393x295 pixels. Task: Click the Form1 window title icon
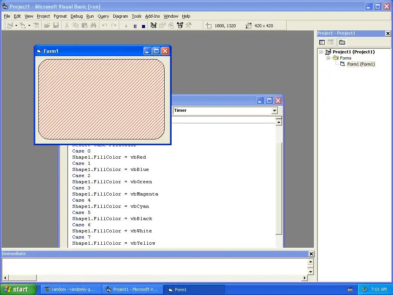tap(39, 51)
